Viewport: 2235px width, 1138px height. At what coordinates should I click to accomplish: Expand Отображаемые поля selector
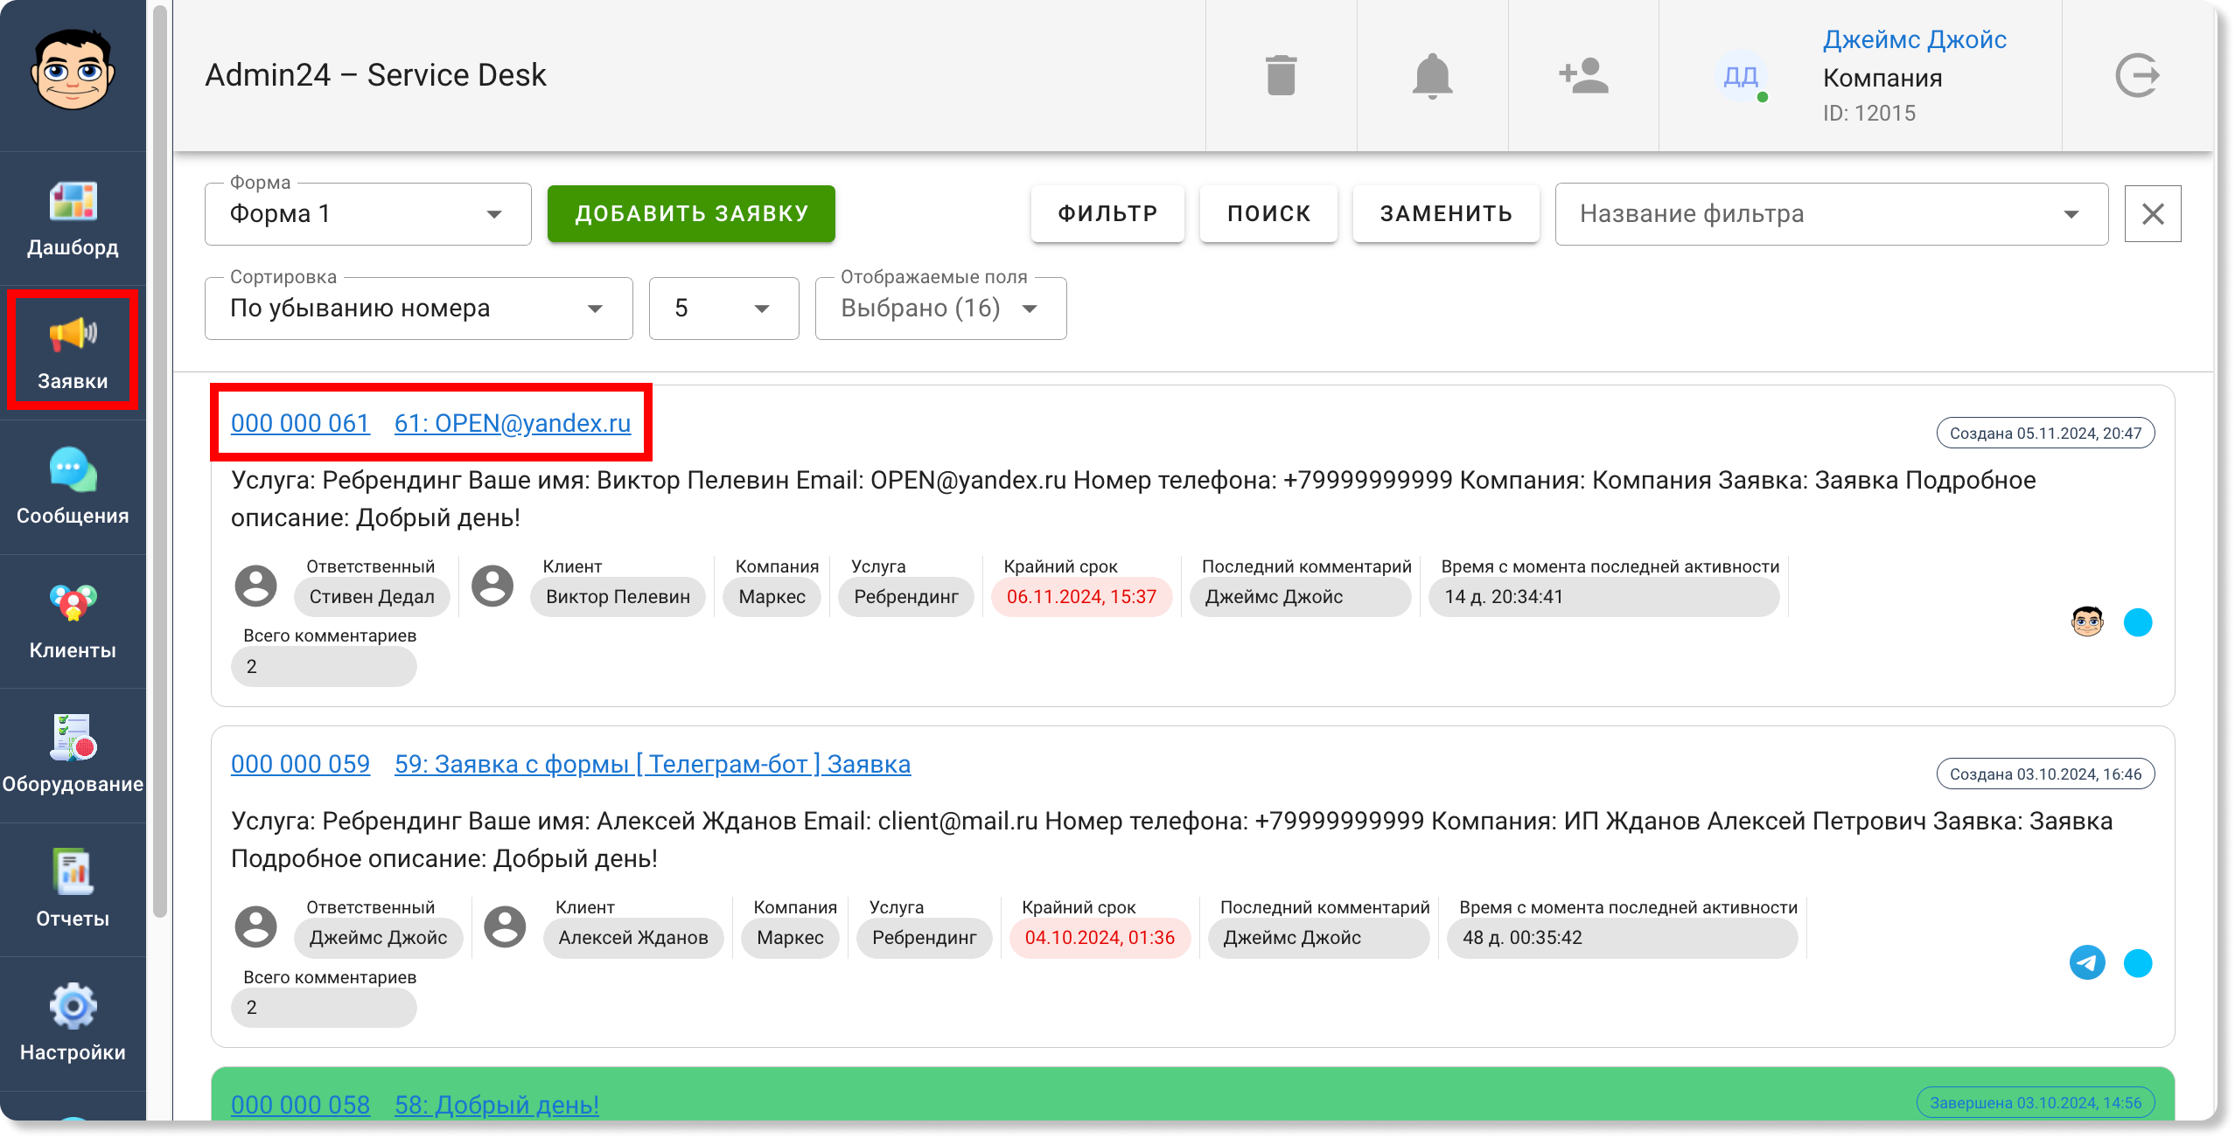pos(940,309)
